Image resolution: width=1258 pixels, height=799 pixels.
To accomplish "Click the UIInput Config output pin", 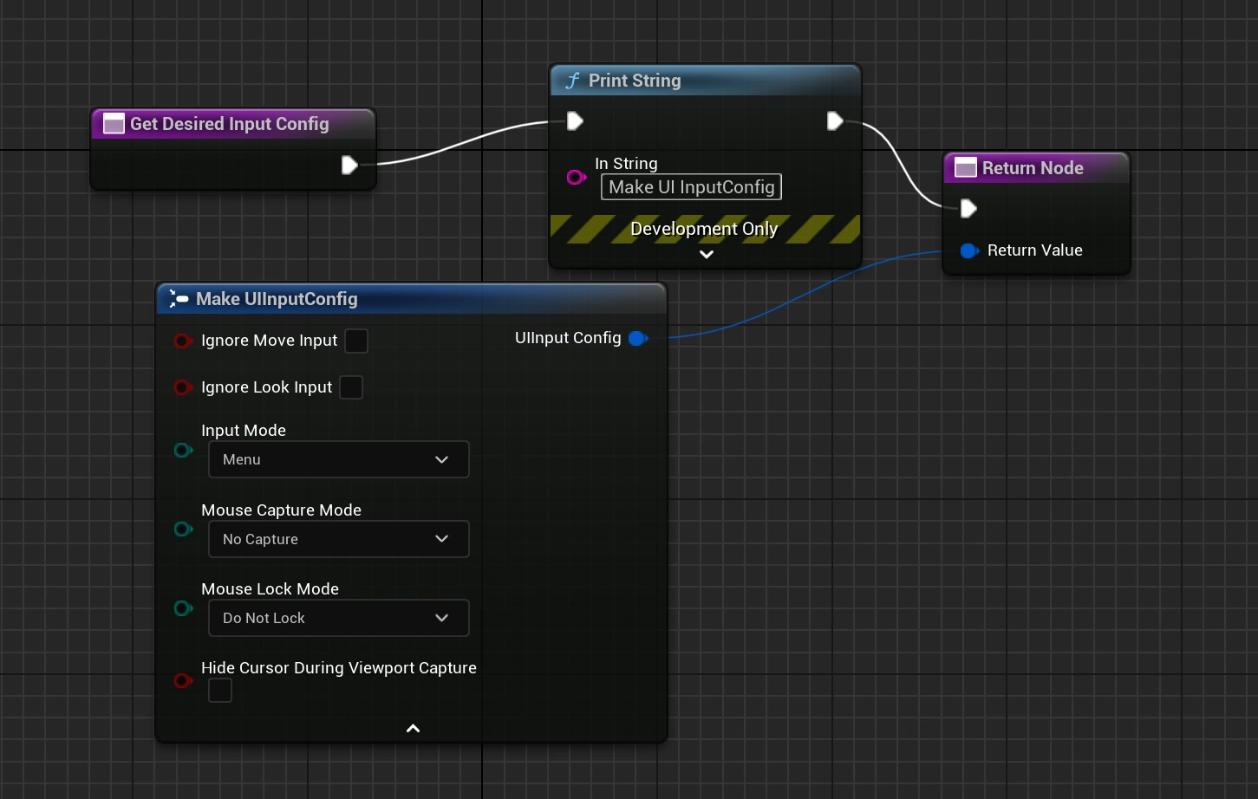I will click(638, 339).
